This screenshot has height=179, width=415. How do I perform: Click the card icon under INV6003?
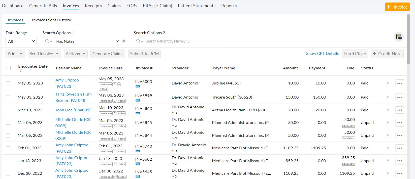click(138, 86)
